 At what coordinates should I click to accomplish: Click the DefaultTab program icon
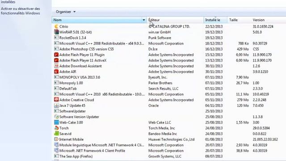[56, 89]
